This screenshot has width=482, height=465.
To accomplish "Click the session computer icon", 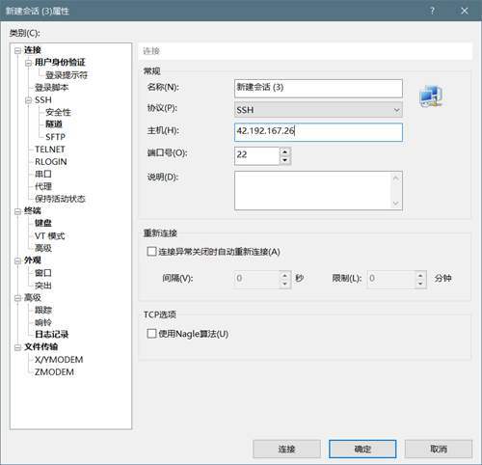I will pos(431,96).
